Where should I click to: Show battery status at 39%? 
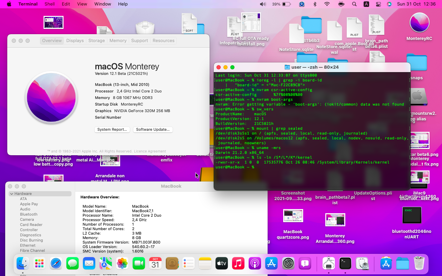[281, 4]
